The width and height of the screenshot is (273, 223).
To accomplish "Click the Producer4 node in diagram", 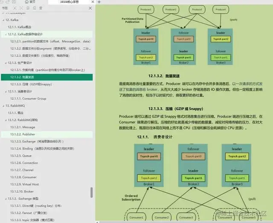I will [221, 9].
